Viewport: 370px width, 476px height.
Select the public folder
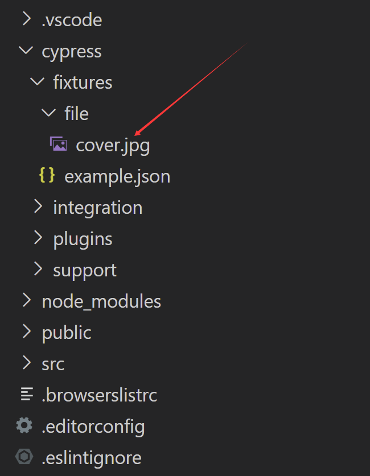pyautogui.click(x=67, y=333)
